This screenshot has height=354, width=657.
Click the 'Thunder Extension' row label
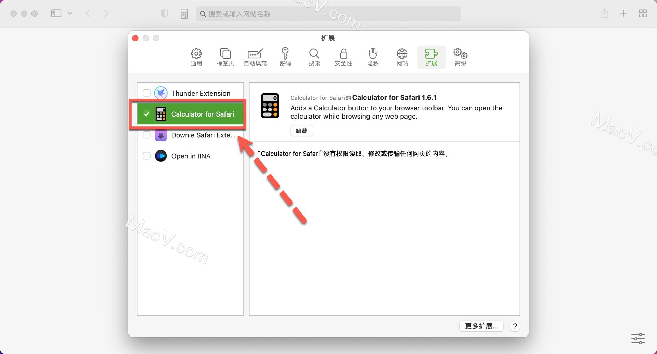tap(201, 93)
